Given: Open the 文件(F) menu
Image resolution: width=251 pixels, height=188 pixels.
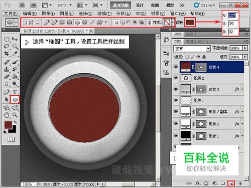Looking at the screenshot, I should 11,14.
